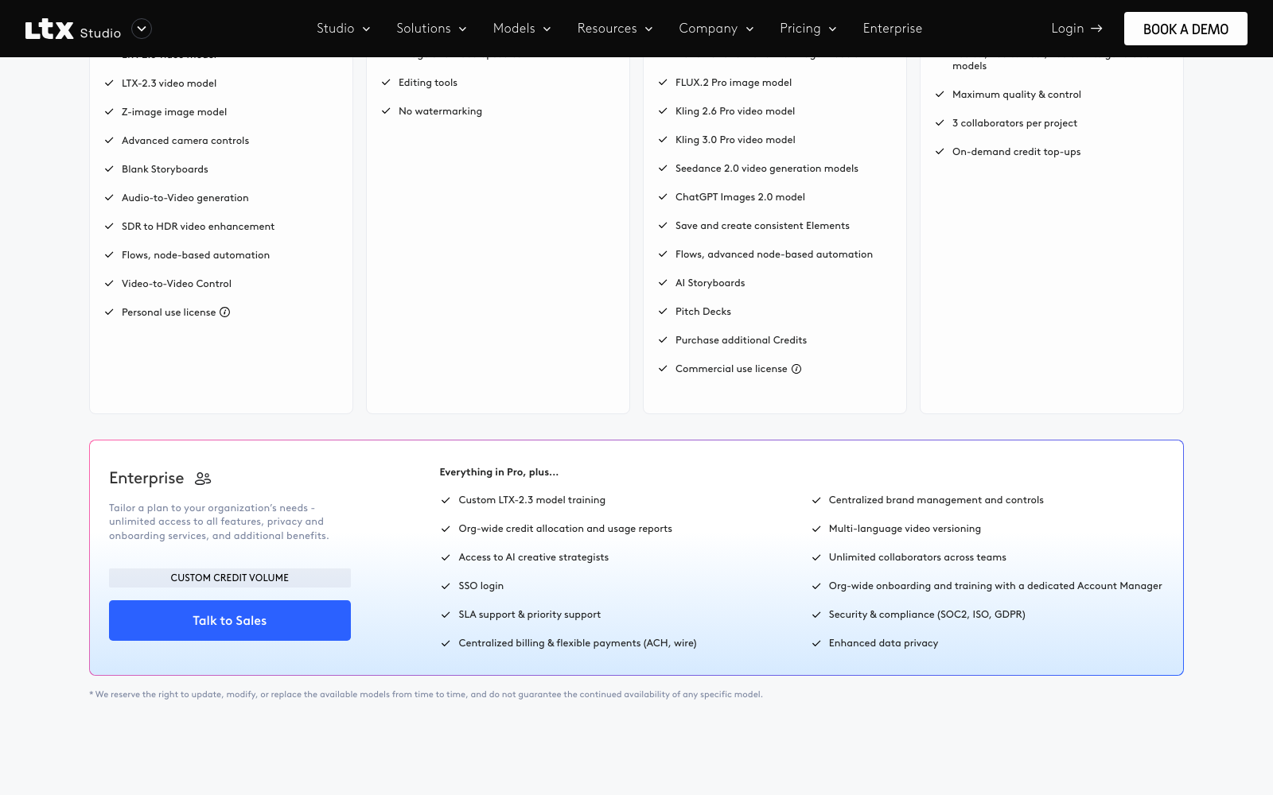Click the checkmark beside Advanced camera controls

tap(109, 141)
